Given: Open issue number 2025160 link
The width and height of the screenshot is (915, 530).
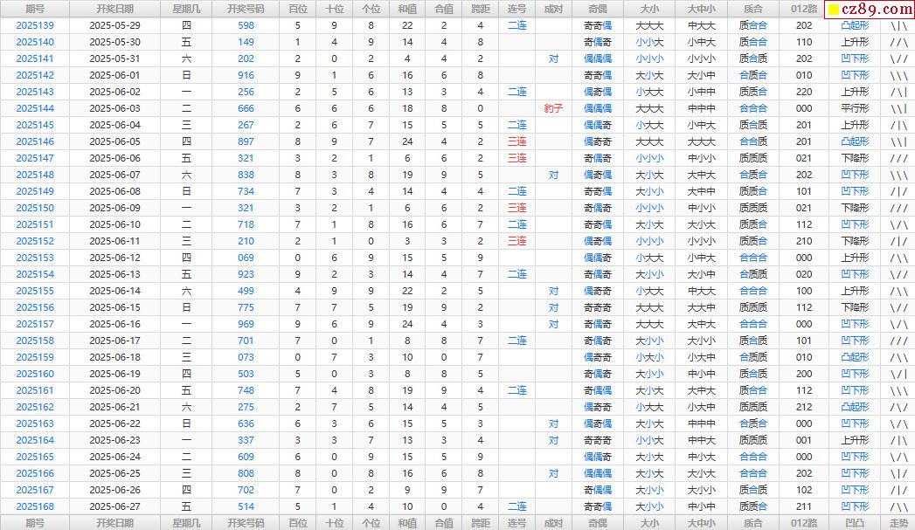Looking at the screenshot, I should click(x=35, y=374).
